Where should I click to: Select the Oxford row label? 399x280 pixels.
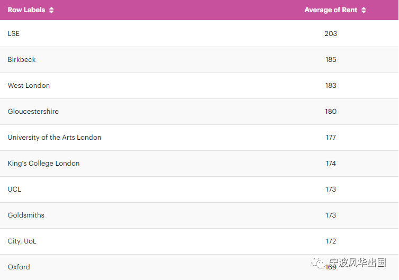19,267
